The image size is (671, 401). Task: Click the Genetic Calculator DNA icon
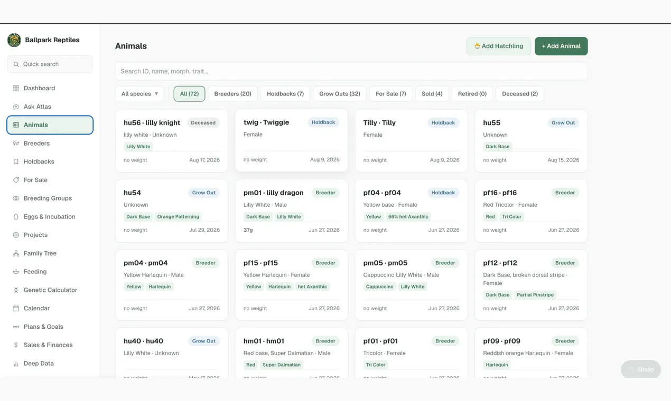16,290
